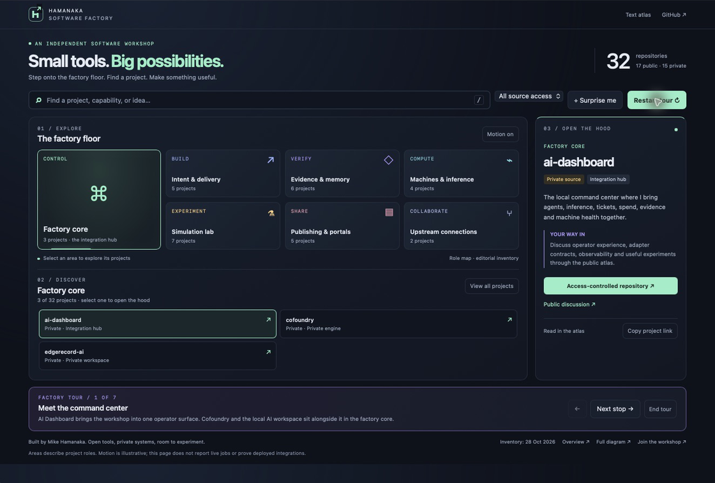The height and width of the screenshot is (483, 715).
Task: Select the Factory core control area
Action: coord(99,199)
